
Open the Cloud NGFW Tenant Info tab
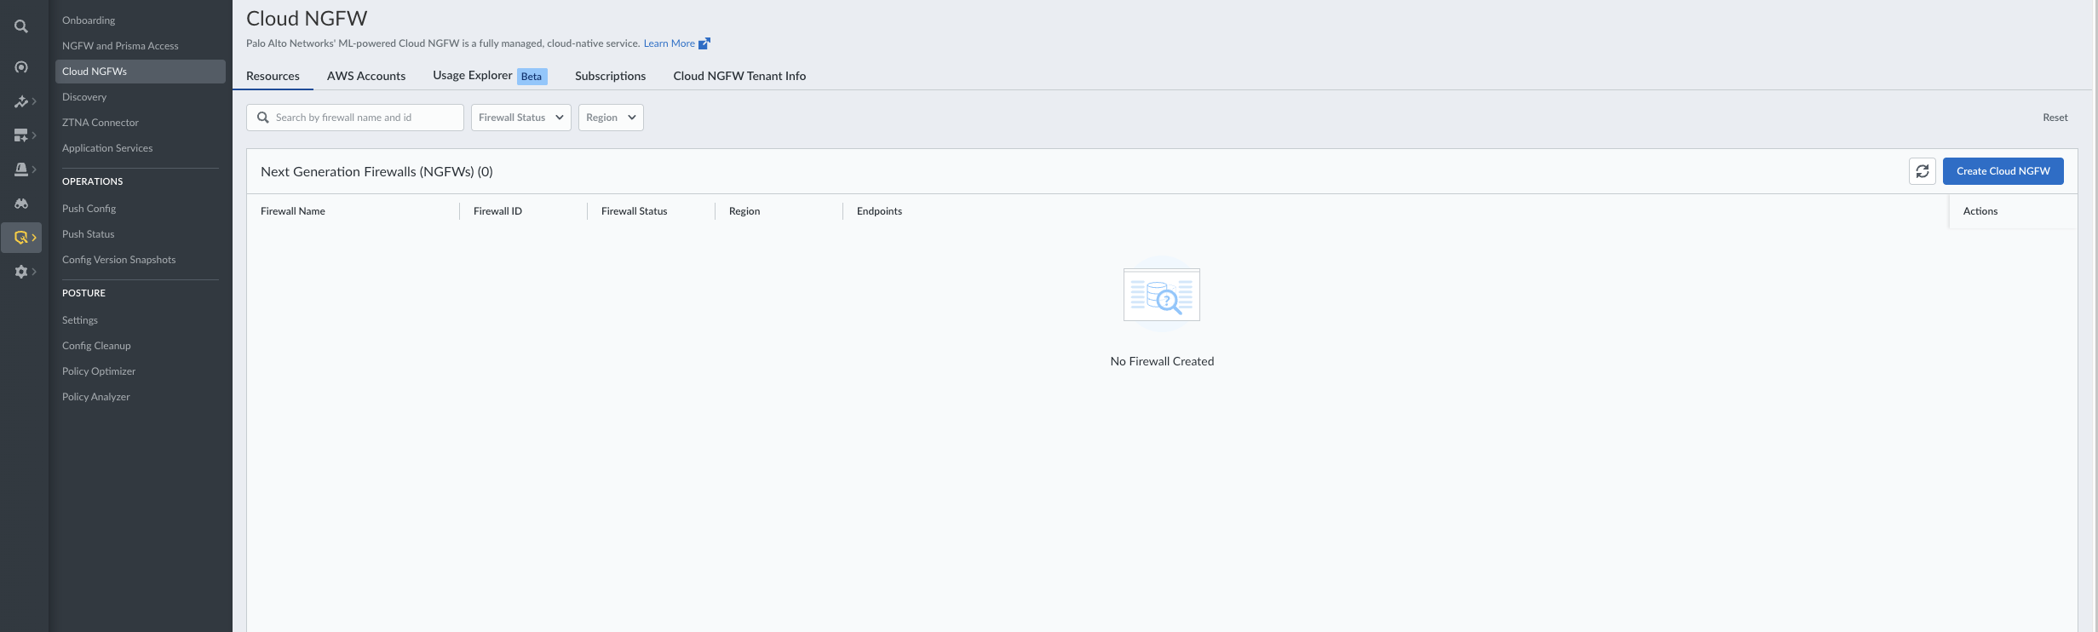click(739, 76)
